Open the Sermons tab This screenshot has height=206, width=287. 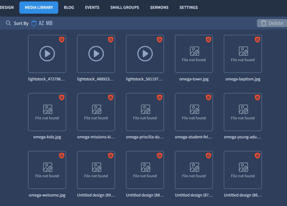pos(159,7)
